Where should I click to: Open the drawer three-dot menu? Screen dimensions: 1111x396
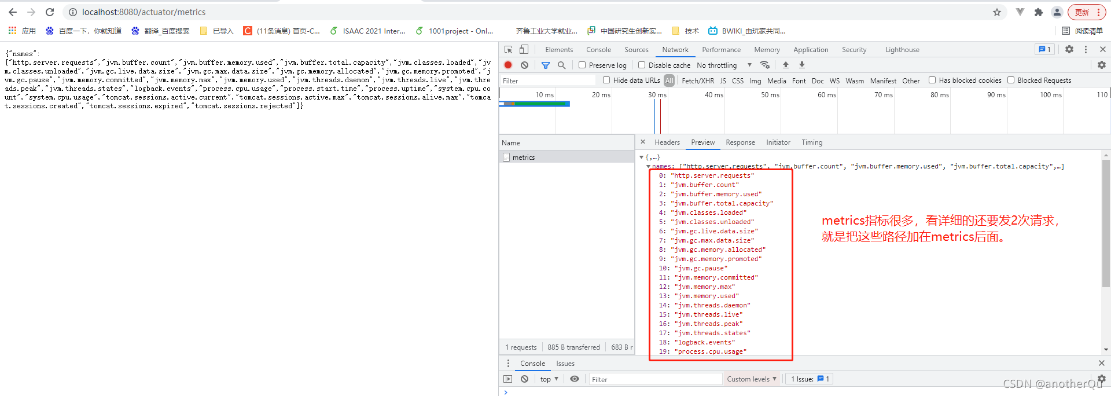coord(509,364)
